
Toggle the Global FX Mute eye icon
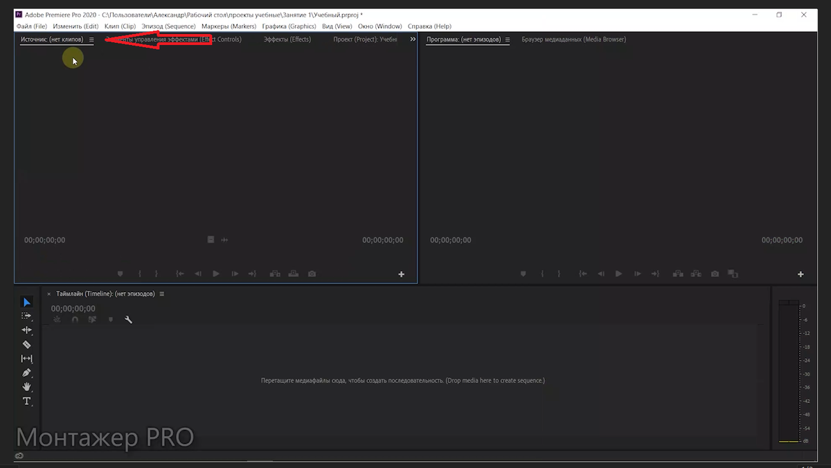(x=19, y=456)
